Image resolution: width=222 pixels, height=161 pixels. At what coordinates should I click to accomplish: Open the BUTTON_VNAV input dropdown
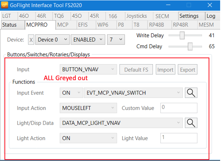coord(89,69)
